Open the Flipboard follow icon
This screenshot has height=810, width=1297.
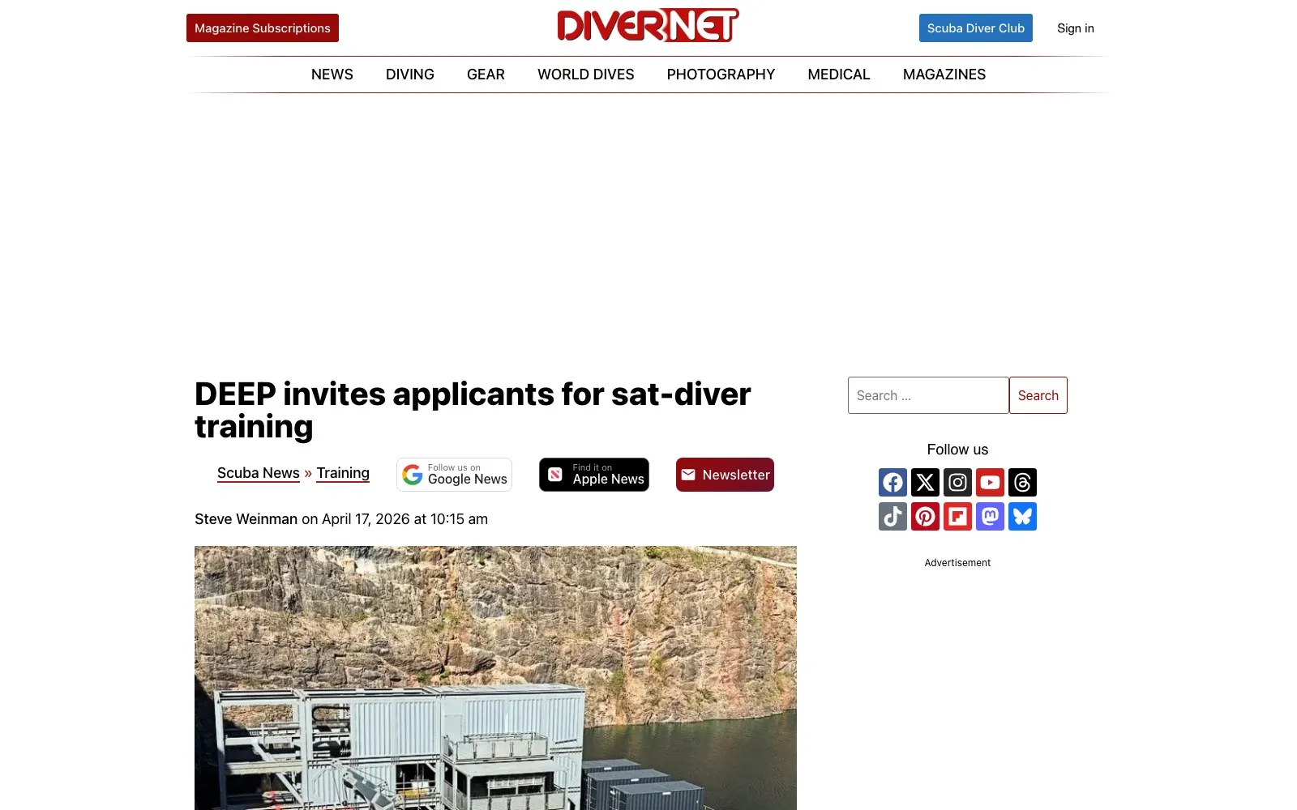(957, 517)
